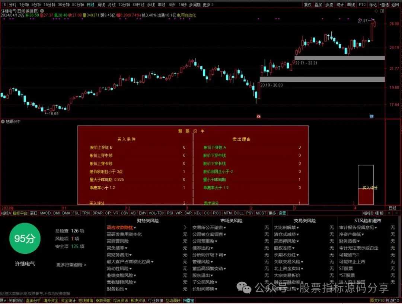Select the 周线 weekly period
The image size is (402, 304).
101,4
